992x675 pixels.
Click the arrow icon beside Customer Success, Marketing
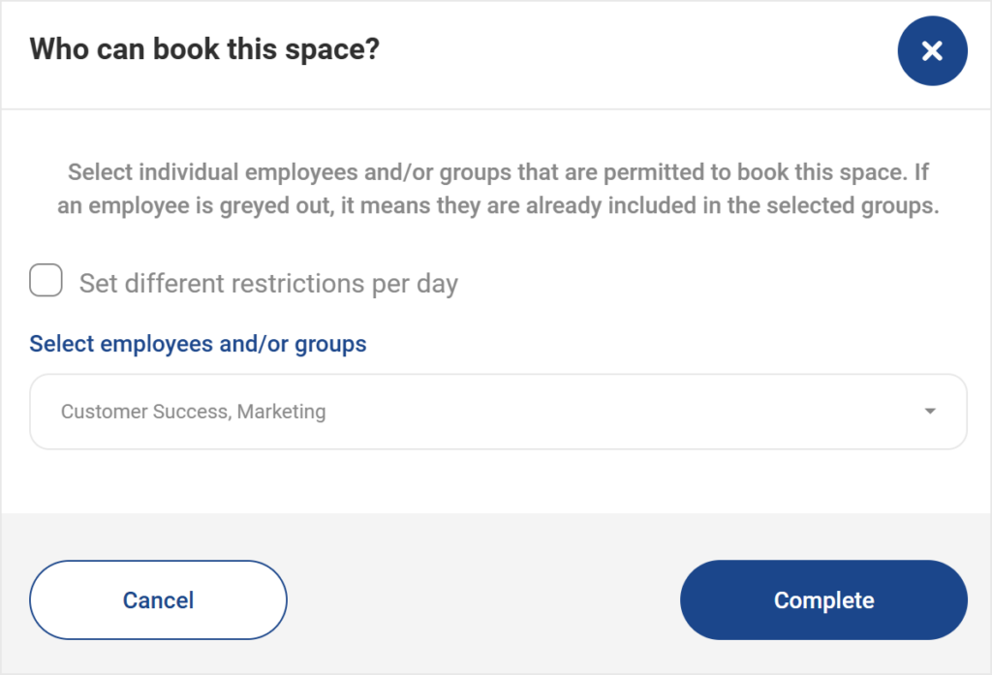tap(928, 411)
